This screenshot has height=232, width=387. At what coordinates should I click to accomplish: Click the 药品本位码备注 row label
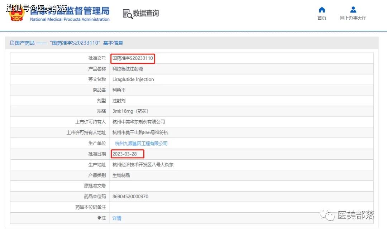click(x=91, y=207)
